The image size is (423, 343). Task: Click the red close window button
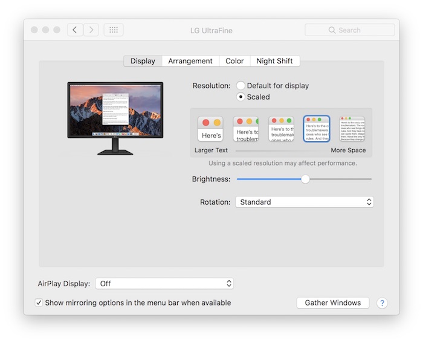click(34, 30)
